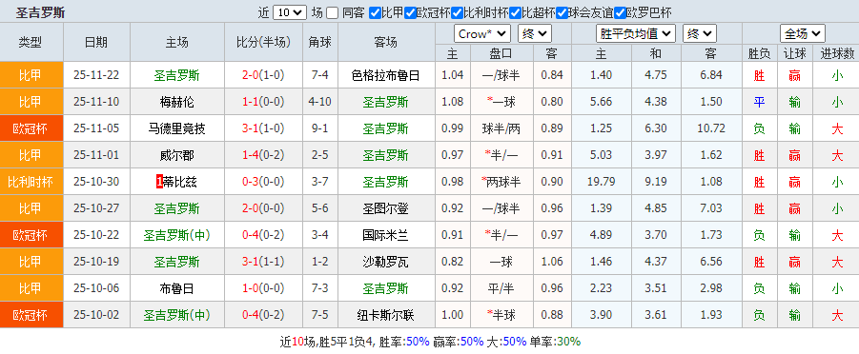The height and width of the screenshot is (354, 859).
Task: Click the 7-4 corner count for 25-11-22
Action: [320, 75]
